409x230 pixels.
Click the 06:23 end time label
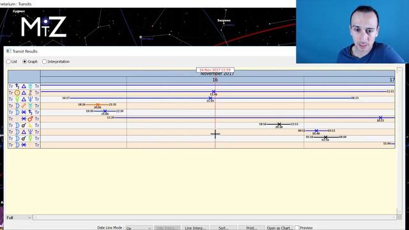click(x=355, y=98)
